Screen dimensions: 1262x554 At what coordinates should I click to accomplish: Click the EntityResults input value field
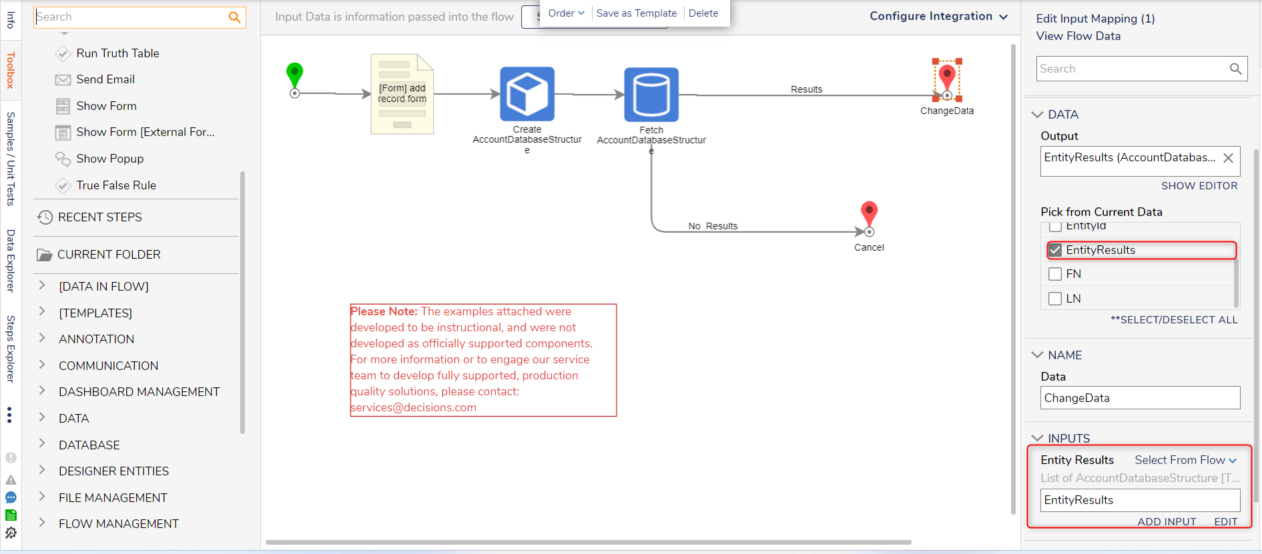click(1140, 500)
